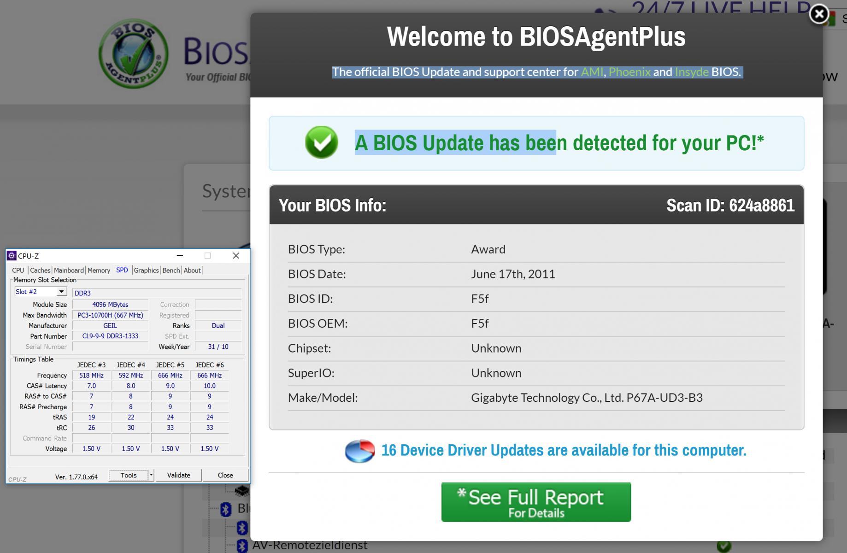
Task: Select the SPD tab in CPU-Z
Action: pyautogui.click(x=122, y=270)
